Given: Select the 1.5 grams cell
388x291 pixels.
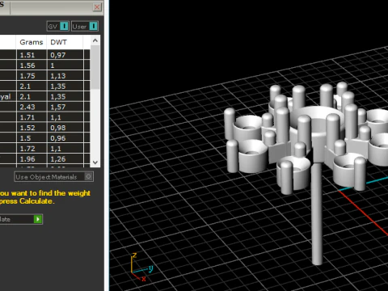Looking at the screenshot, I should (32, 138).
